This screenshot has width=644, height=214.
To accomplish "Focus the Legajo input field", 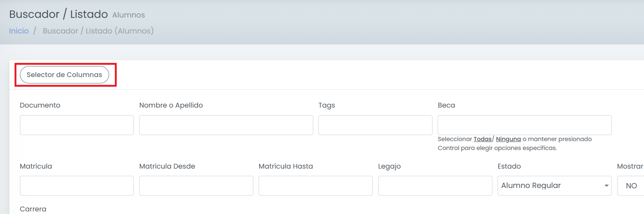I will tap(435, 186).
